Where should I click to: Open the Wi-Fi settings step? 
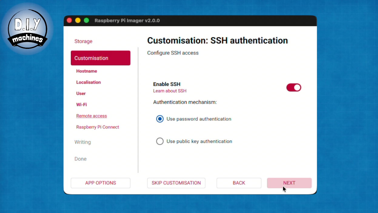coord(82,105)
